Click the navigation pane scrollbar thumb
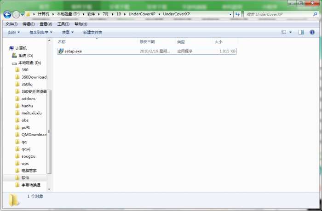This screenshot has height=211, width=322. [49, 132]
